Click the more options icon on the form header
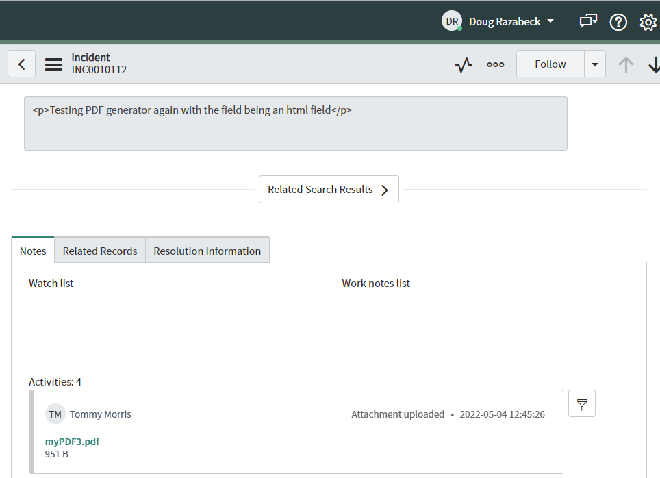The height and width of the screenshot is (478, 660). 496,64
